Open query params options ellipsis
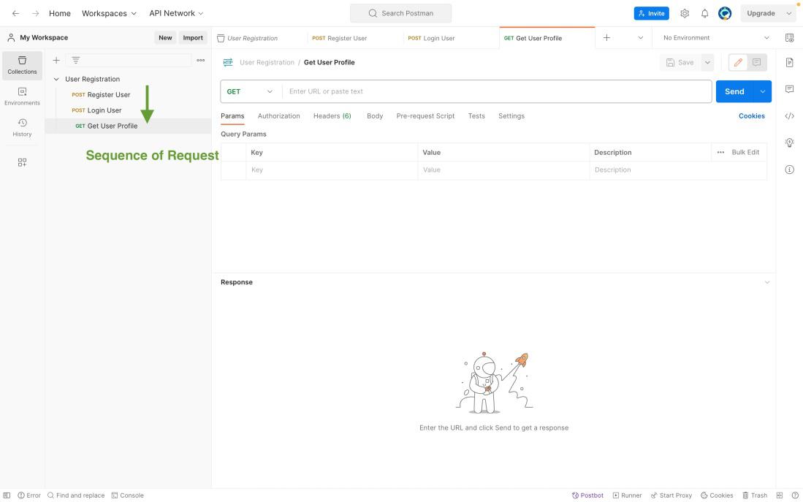The image size is (803, 502). 720,152
